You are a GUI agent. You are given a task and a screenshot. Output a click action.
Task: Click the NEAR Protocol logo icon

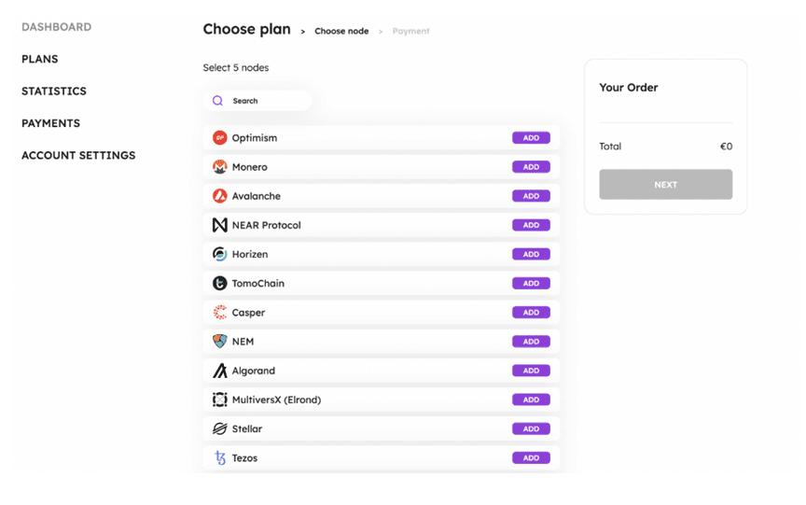click(x=220, y=225)
